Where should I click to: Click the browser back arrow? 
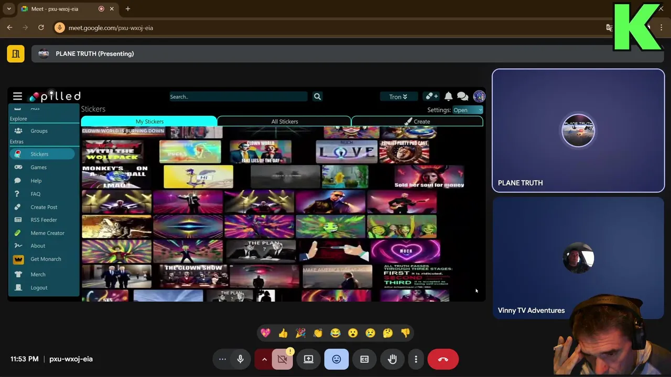[x=9, y=28]
